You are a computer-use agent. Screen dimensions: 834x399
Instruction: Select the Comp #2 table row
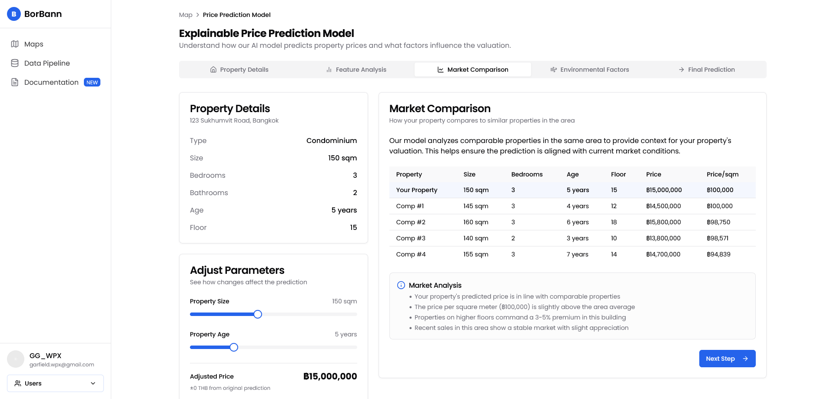point(572,222)
